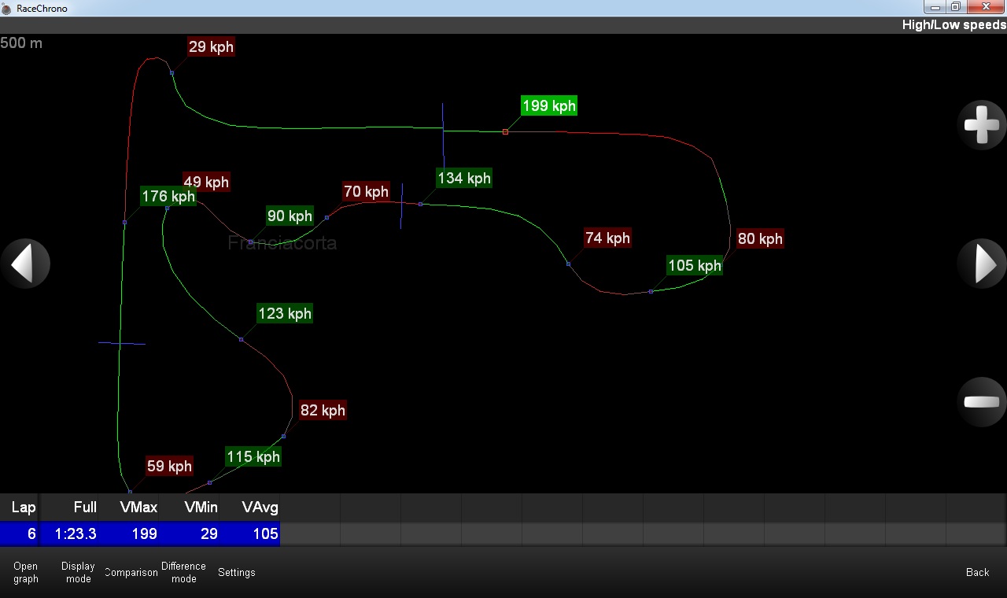Open Settings in bottom bar
The height and width of the screenshot is (598, 1007).
click(x=236, y=572)
